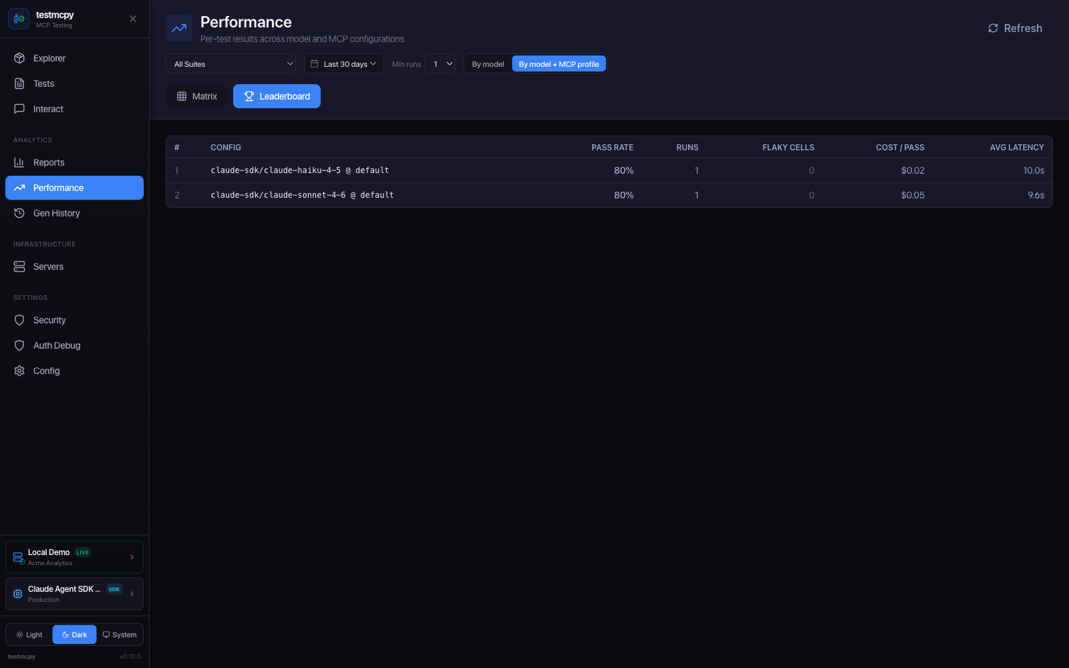Switch theme to Dark

point(74,635)
